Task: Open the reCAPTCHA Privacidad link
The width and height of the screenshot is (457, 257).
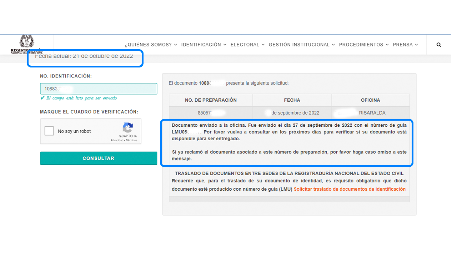Action: pos(117,141)
